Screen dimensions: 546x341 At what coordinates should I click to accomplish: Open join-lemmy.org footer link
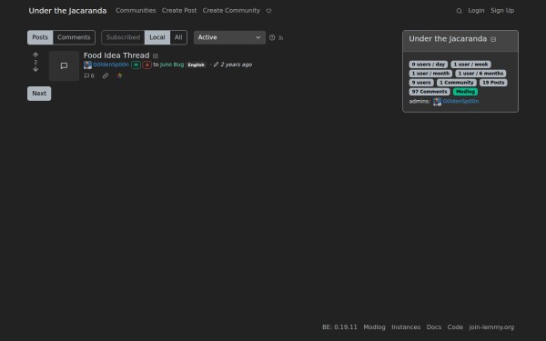491,327
